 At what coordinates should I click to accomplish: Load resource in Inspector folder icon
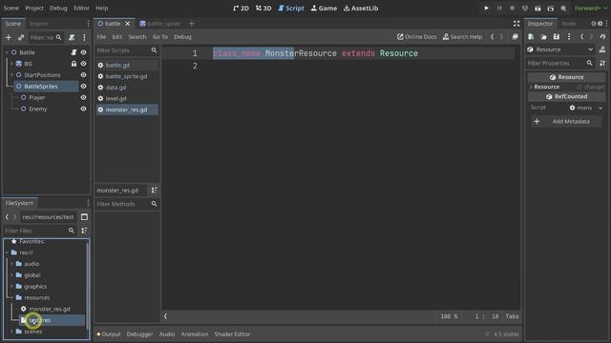[x=543, y=36]
